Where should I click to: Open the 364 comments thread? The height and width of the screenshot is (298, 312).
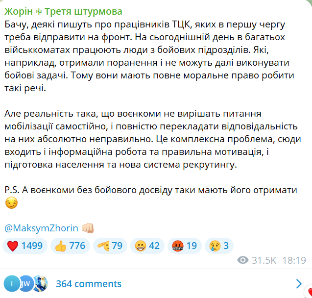click(88, 283)
